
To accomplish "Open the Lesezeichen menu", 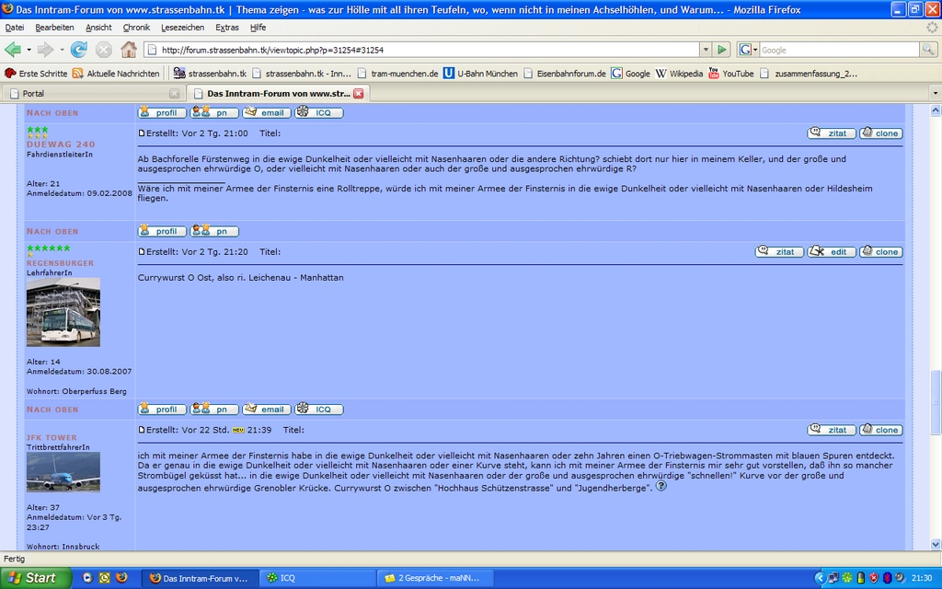I will 182,28.
